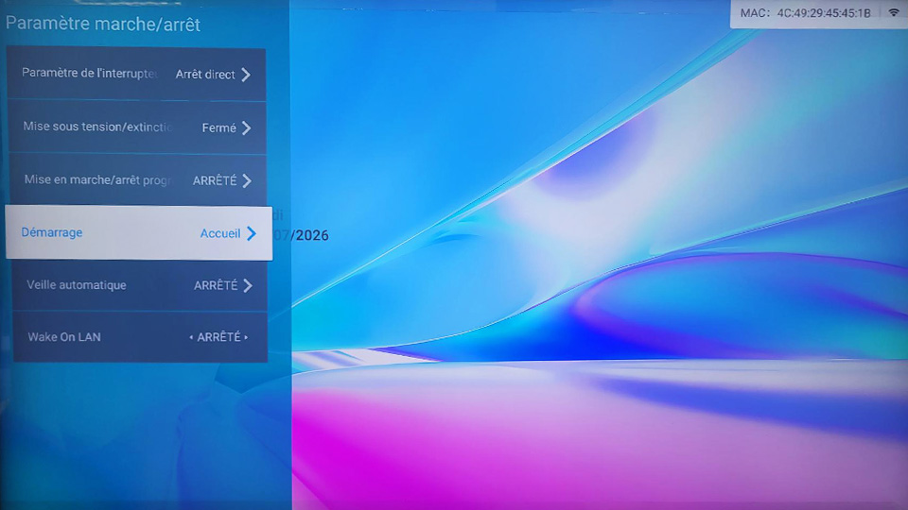Expand the chevron next to Arrêt direct
The image size is (908, 510).
(246, 75)
